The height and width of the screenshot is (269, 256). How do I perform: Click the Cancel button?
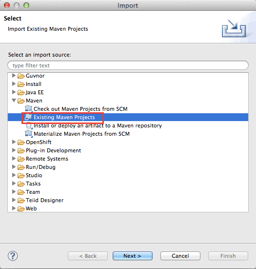click(180, 256)
